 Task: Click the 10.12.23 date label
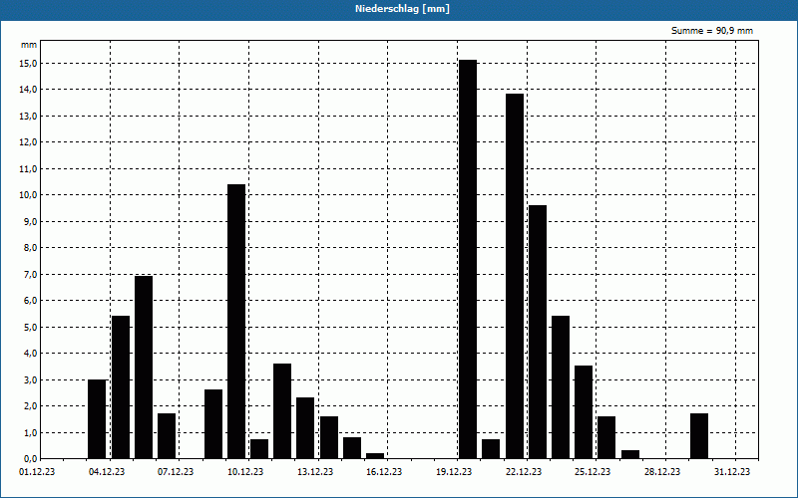pos(245,472)
